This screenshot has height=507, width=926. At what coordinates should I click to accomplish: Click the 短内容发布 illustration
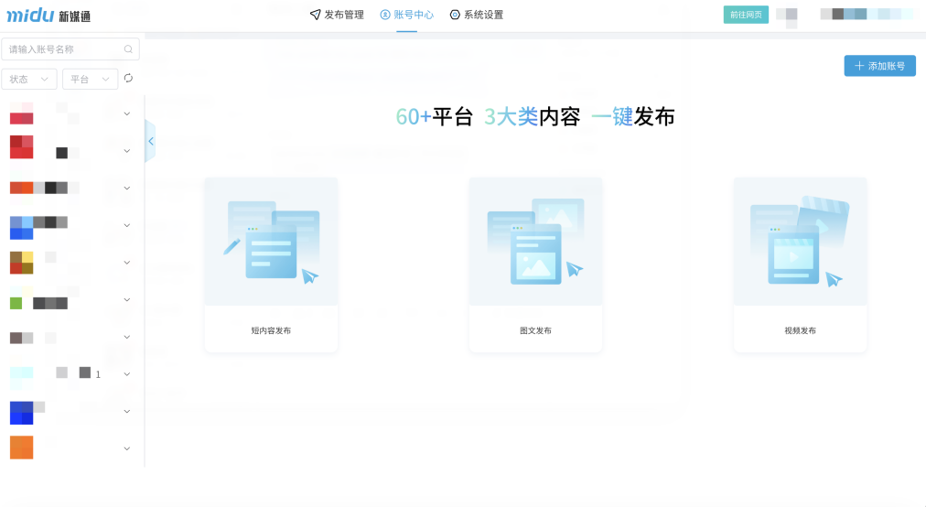coord(271,242)
